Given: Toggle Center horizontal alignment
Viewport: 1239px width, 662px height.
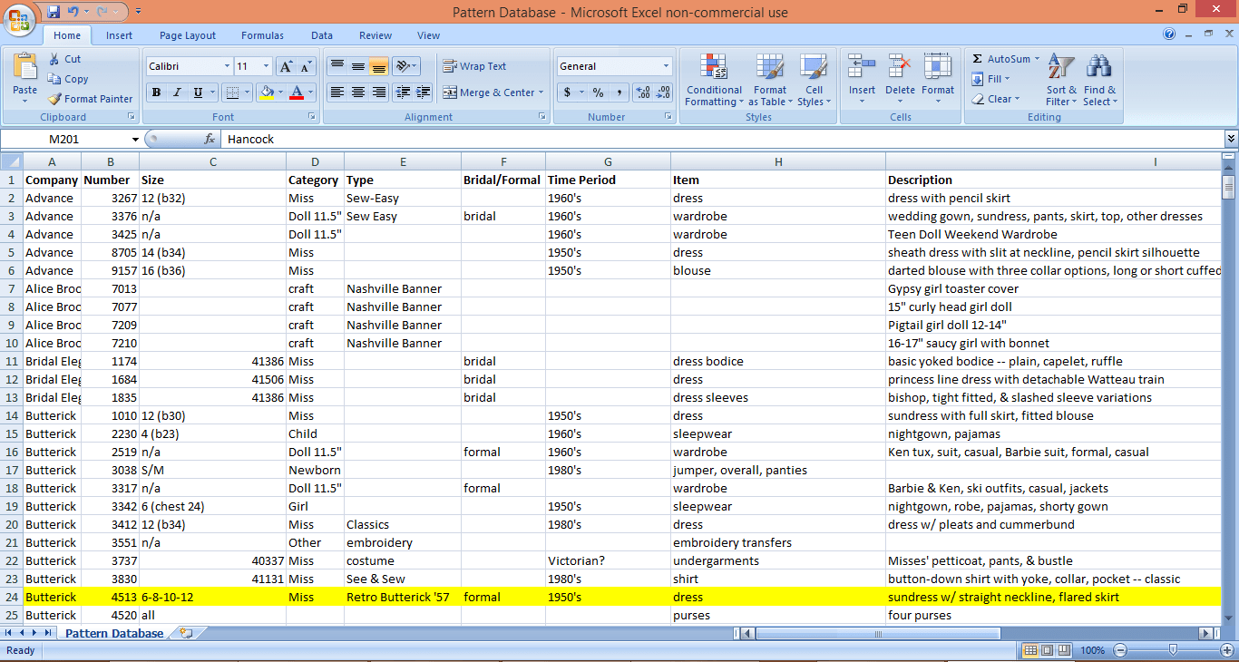Looking at the screenshot, I should (x=357, y=92).
